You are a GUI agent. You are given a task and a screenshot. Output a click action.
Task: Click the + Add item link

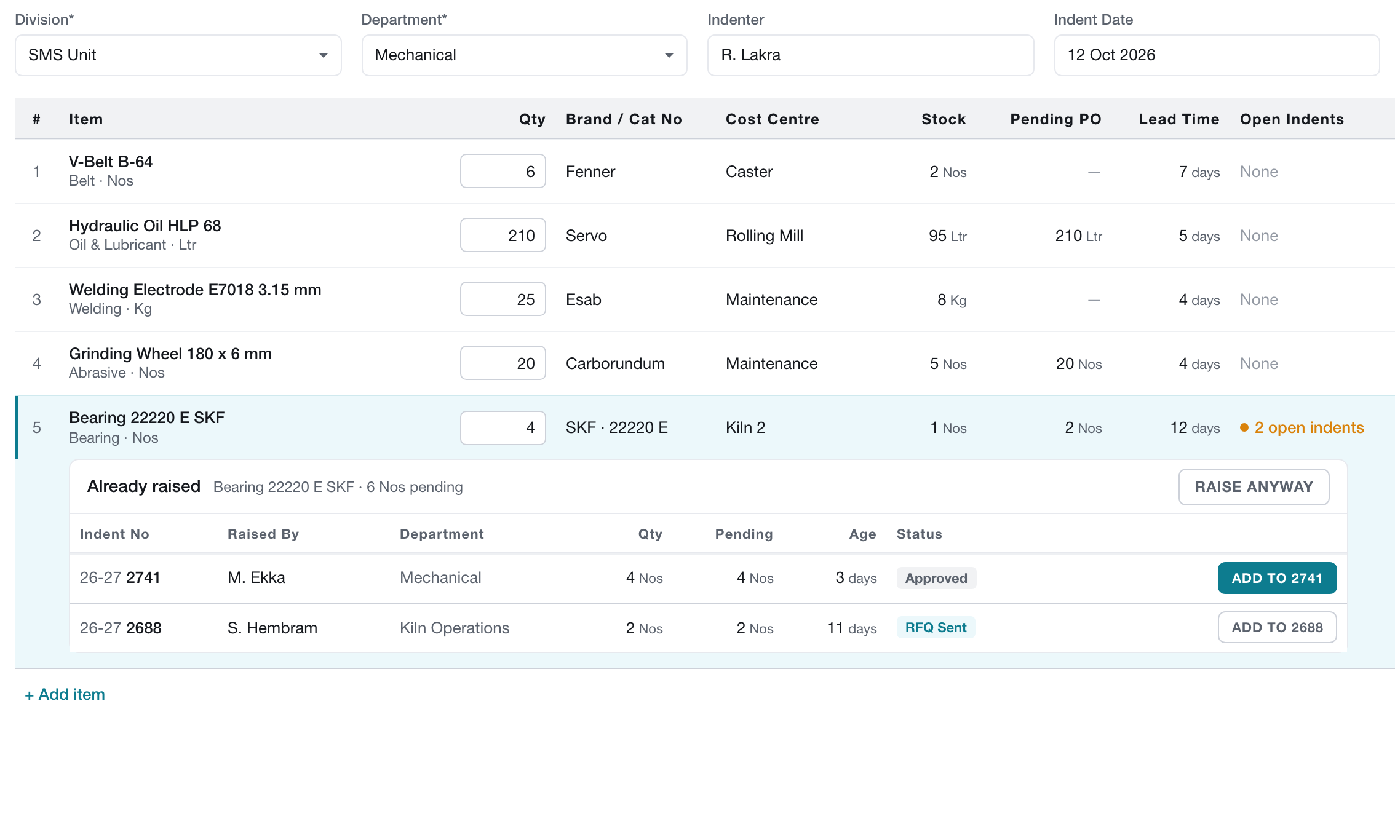65,694
